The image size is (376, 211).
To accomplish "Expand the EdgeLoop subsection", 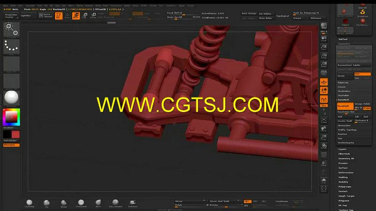I will 343,83.
